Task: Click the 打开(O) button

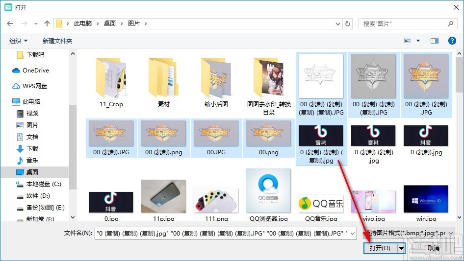Action: pyautogui.click(x=380, y=248)
